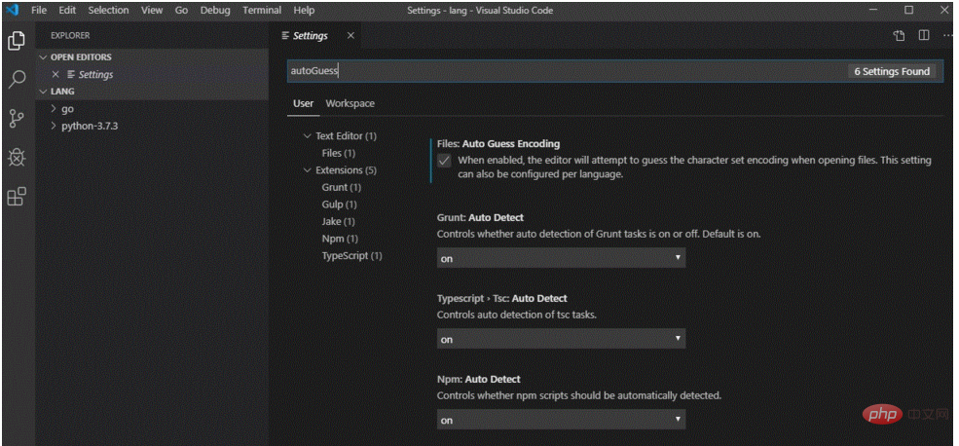Click the settings search input field
The image size is (959, 446).
565,71
